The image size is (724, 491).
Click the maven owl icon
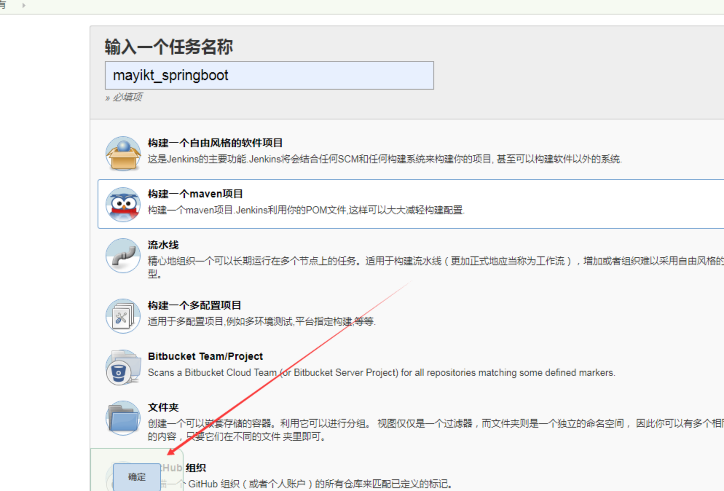click(123, 205)
